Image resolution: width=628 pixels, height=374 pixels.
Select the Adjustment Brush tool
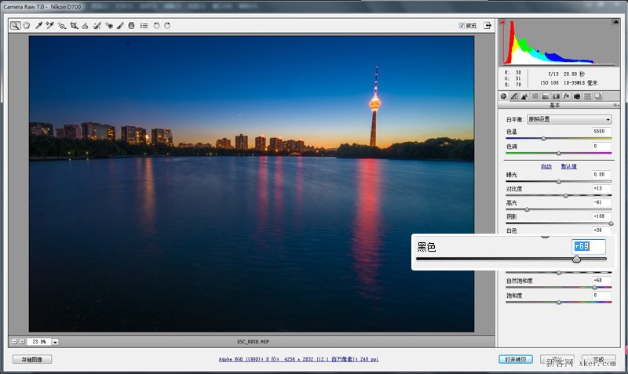pyautogui.click(x=120, y=26)
